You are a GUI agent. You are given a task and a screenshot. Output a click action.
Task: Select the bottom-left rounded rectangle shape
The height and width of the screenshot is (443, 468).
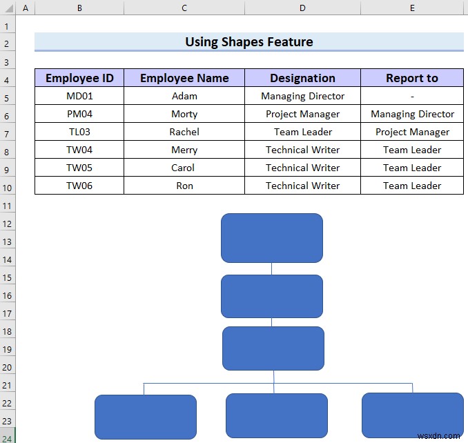click(x=146, y=417)
